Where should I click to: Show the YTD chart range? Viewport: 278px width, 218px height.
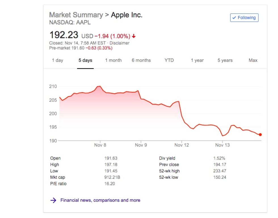tap(169, 60)
